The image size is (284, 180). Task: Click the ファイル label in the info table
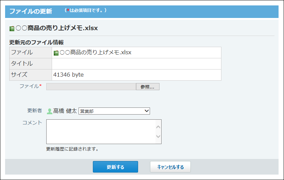pos(22,52)
